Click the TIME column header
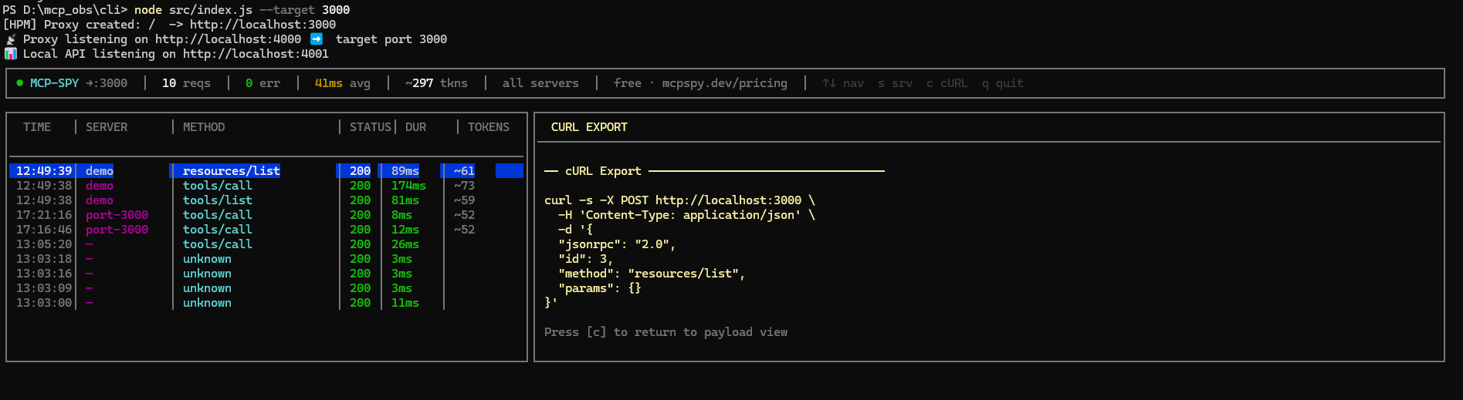This screenshot has width=1463, height=400. coord(37,127)
